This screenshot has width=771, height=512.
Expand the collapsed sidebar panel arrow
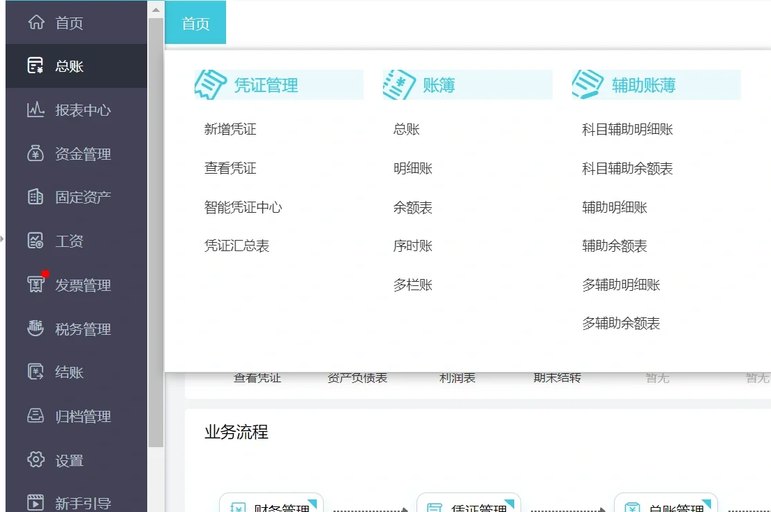point(3,239)
